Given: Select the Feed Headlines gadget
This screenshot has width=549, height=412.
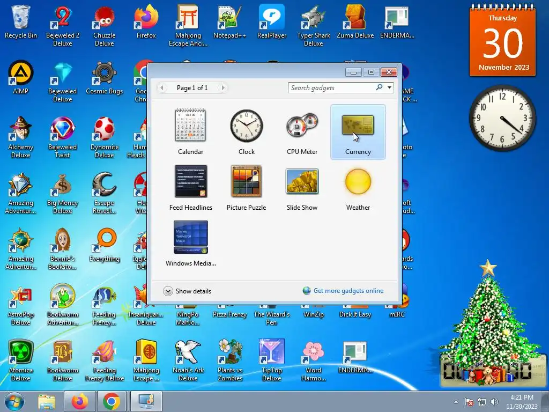Looking at the screenshot, I should [x=190, y=188].
